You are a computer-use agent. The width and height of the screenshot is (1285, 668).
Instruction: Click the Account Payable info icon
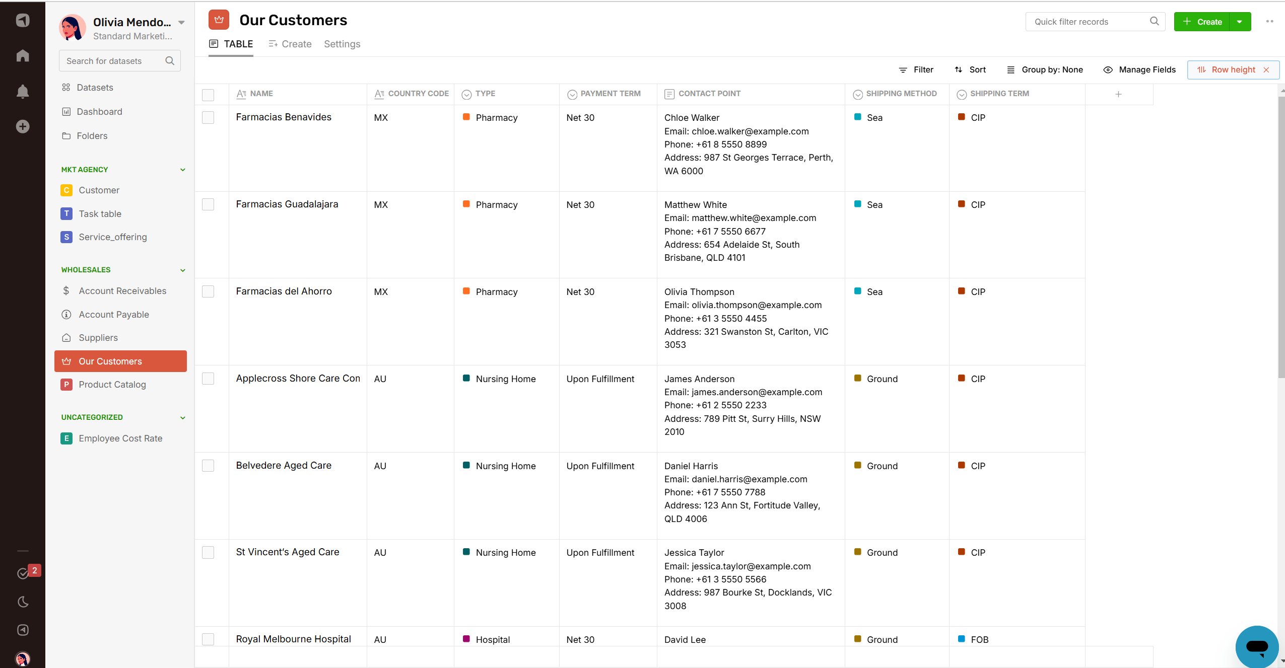(x=66, y=315)
